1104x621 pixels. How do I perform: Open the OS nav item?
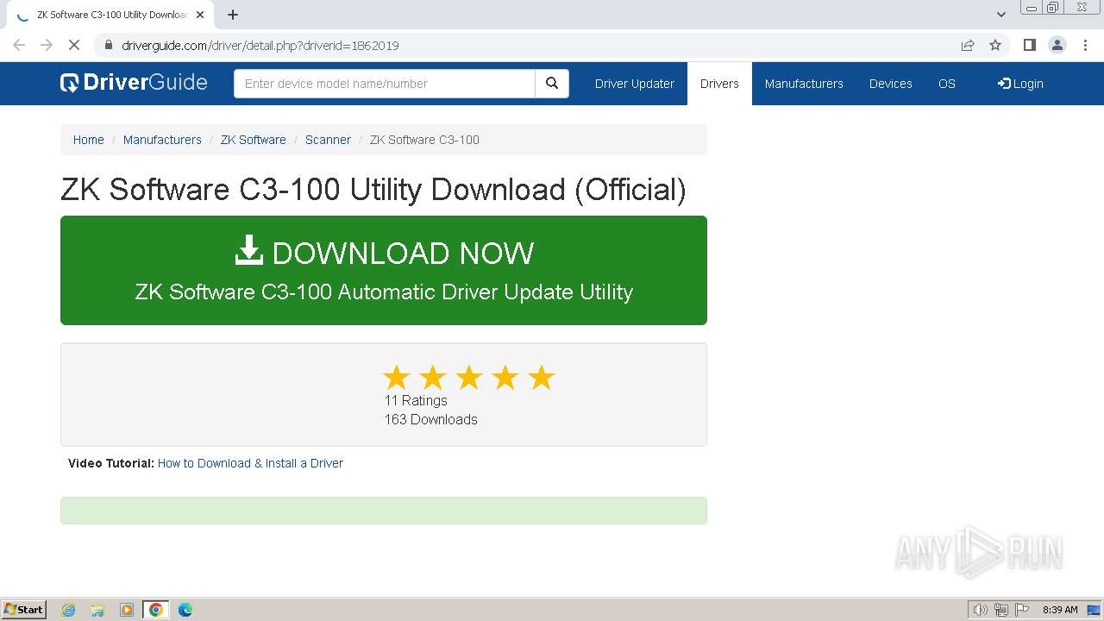947,84
